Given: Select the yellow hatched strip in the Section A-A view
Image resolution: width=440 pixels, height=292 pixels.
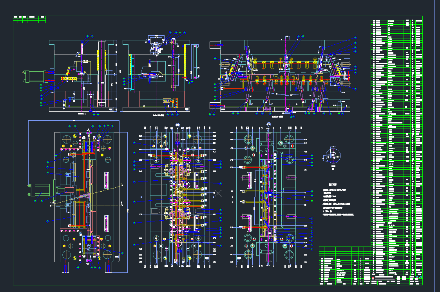Looking at the screenshot, I should [69, 79].
